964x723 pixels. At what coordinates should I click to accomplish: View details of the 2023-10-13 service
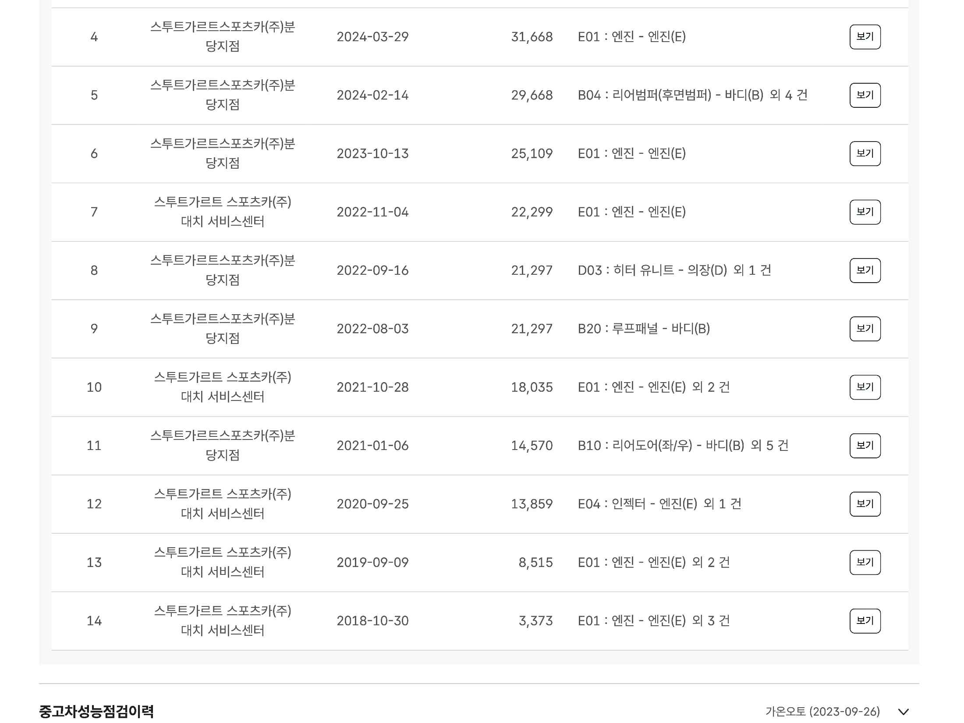click(865, 153)
